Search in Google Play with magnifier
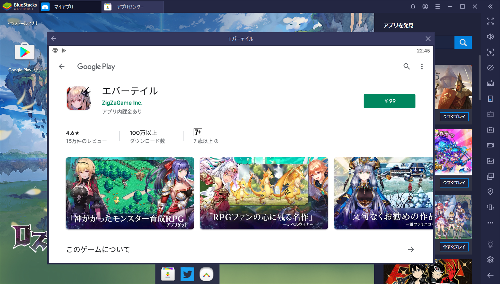The image size is (500, 284). click(x=407, y=66)
